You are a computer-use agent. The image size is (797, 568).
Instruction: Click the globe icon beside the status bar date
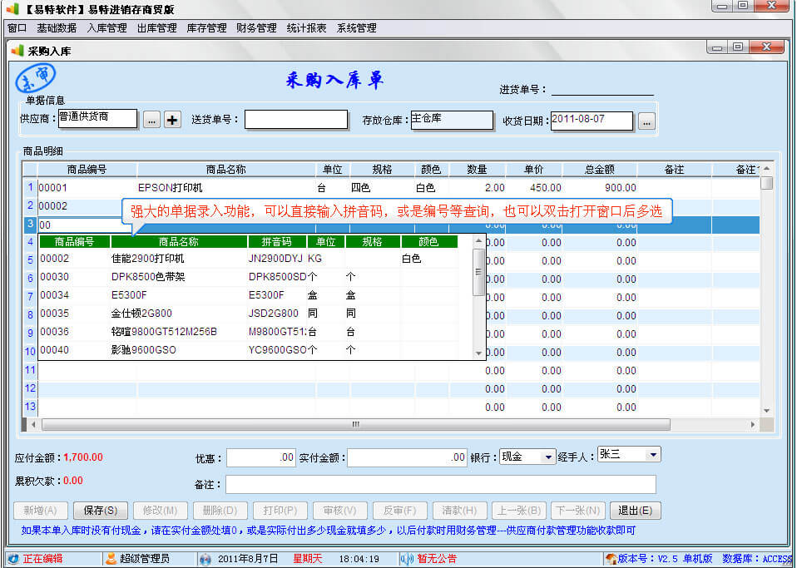pos(205,559)
